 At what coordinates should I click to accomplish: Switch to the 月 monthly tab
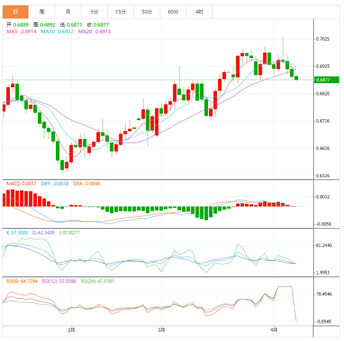click(68, 12)
